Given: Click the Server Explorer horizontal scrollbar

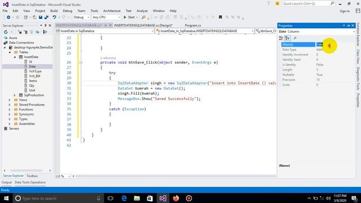Looking at the screenshot, I should coord(27,170).
